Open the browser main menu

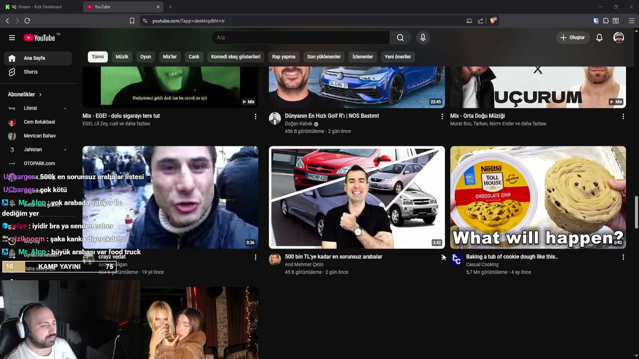point(632,21)
